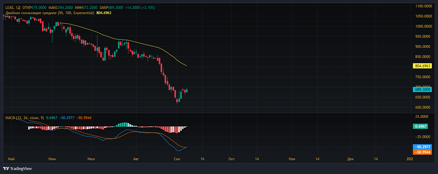438x174 pixels.
Task: Click the 16 date label after Сен
Action: click(x=202, y=159)
